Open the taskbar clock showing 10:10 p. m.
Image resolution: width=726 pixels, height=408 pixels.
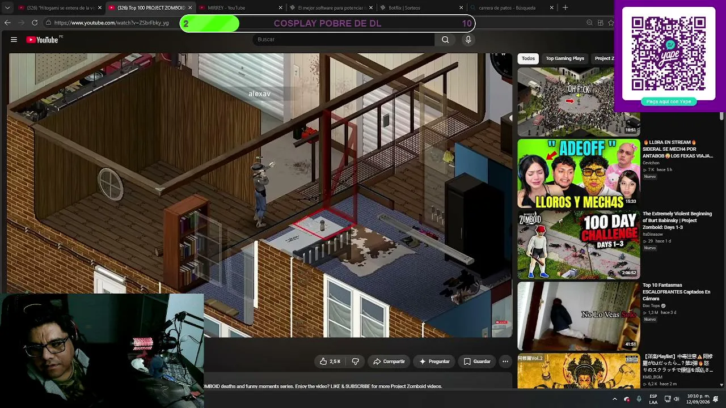click(697, 399)
